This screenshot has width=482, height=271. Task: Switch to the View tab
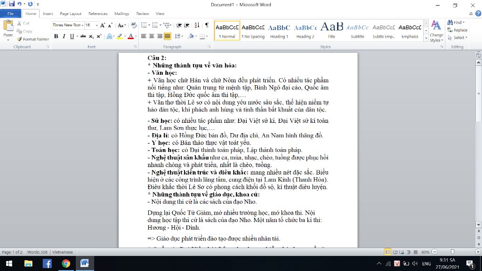[160, 14]
